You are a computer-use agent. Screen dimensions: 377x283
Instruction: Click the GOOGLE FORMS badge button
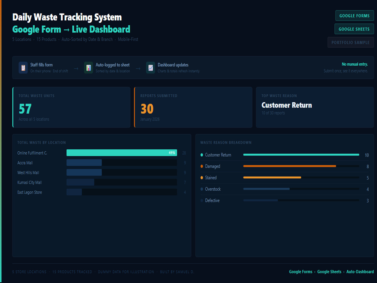[x=354, y=16]
